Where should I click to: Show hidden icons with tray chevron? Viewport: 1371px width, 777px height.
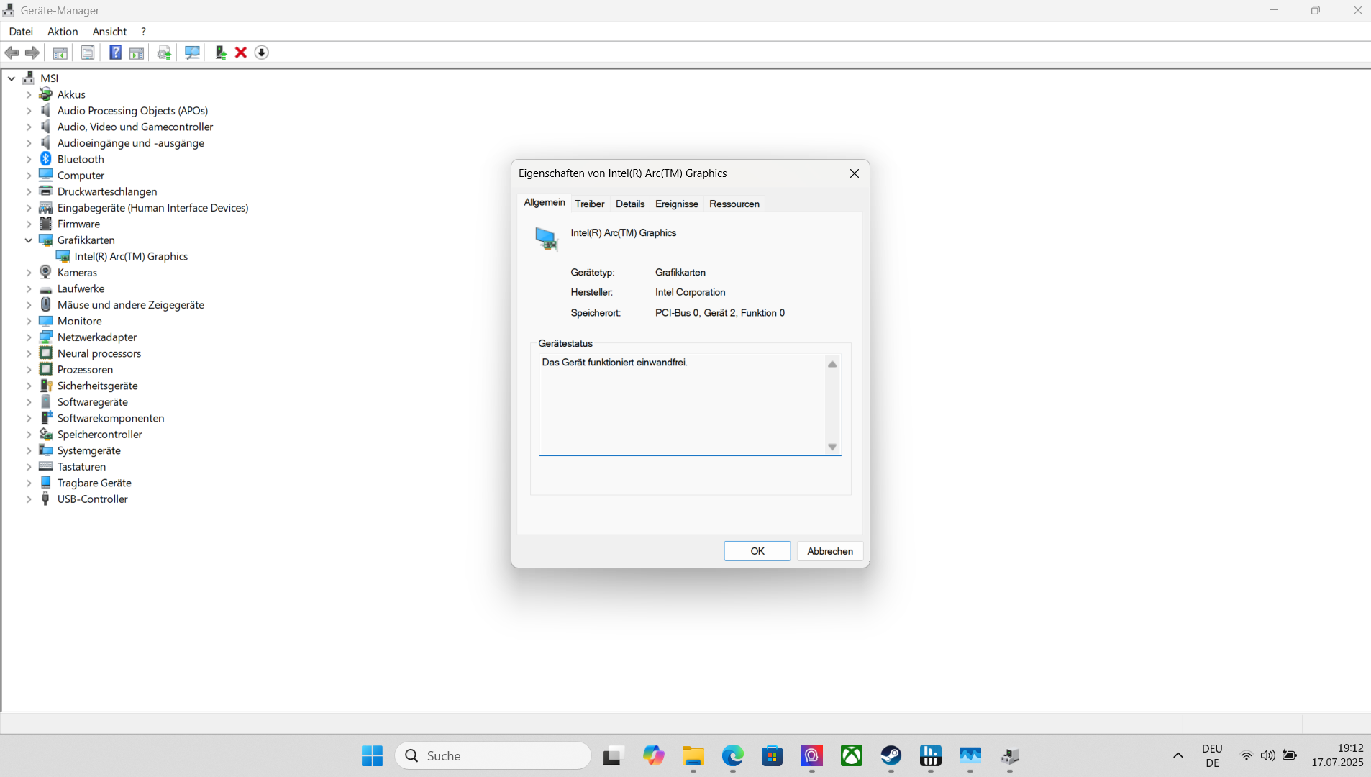[x=1178, y=755]
